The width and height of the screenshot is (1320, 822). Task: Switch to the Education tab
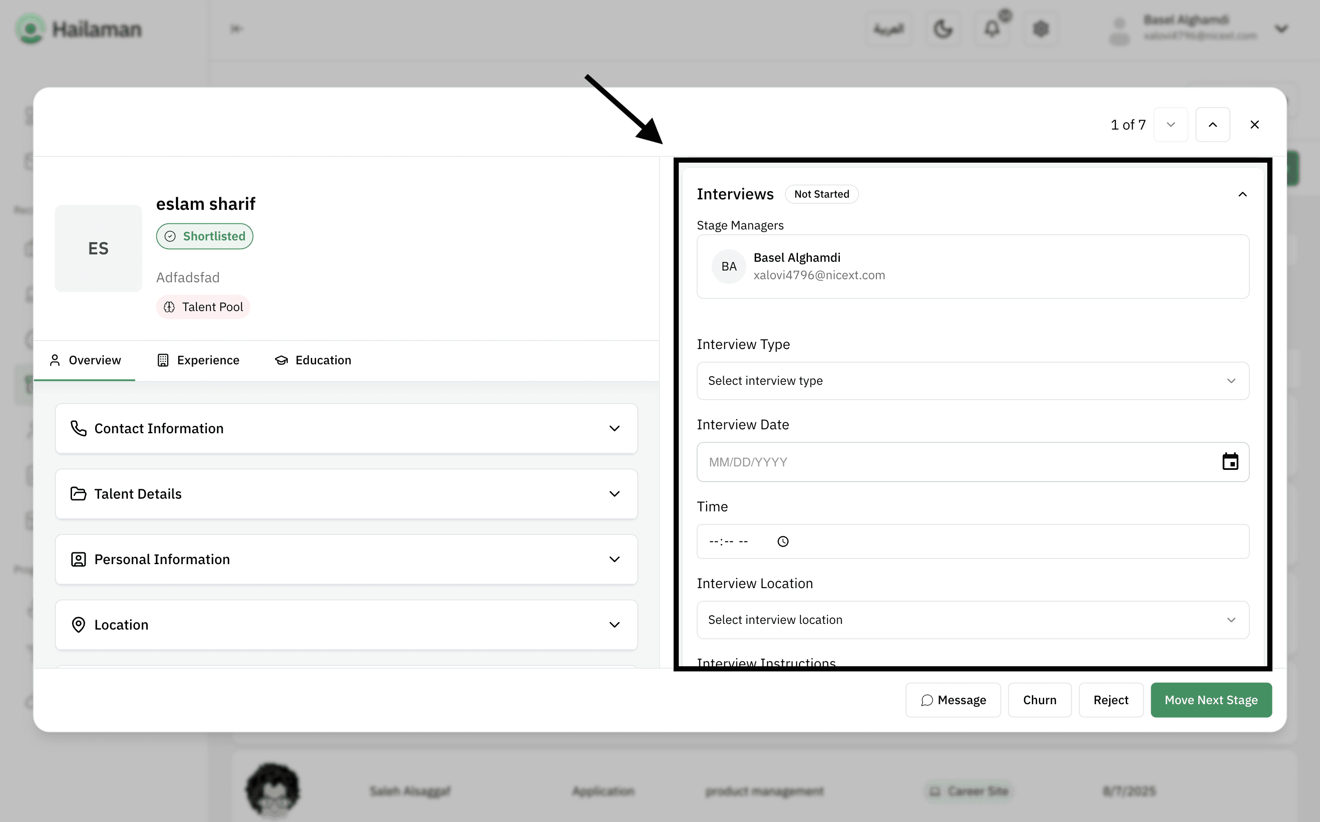click(313, 360)
